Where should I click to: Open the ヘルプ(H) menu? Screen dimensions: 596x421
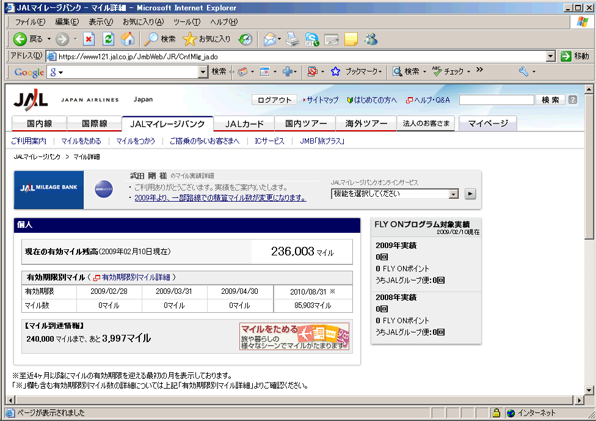[x=224, y=22]
